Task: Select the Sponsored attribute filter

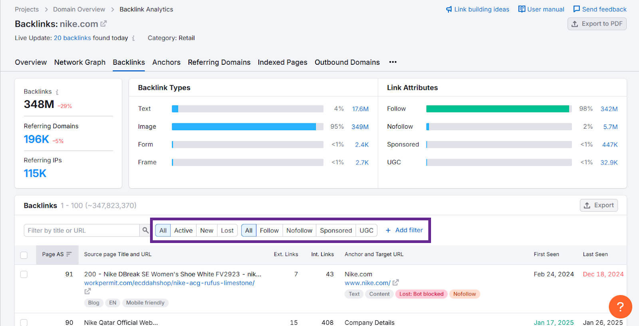Action: click(x=336, y=231)
